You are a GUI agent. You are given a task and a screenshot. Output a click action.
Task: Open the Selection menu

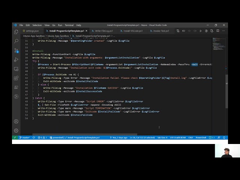tap(37, 25)
